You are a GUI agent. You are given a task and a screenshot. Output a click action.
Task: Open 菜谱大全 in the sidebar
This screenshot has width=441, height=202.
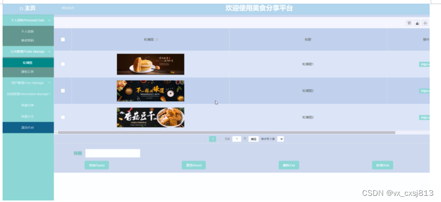(x=28, y=117)
